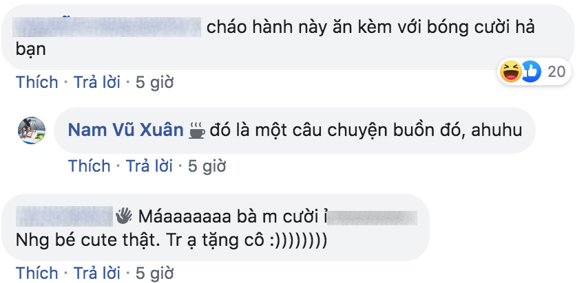Click the waving hand badge in last comment
This screenshot has height=283, width=584.
click(124, 216)
